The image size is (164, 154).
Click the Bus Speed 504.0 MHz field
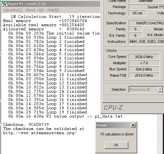coord(144,69)
